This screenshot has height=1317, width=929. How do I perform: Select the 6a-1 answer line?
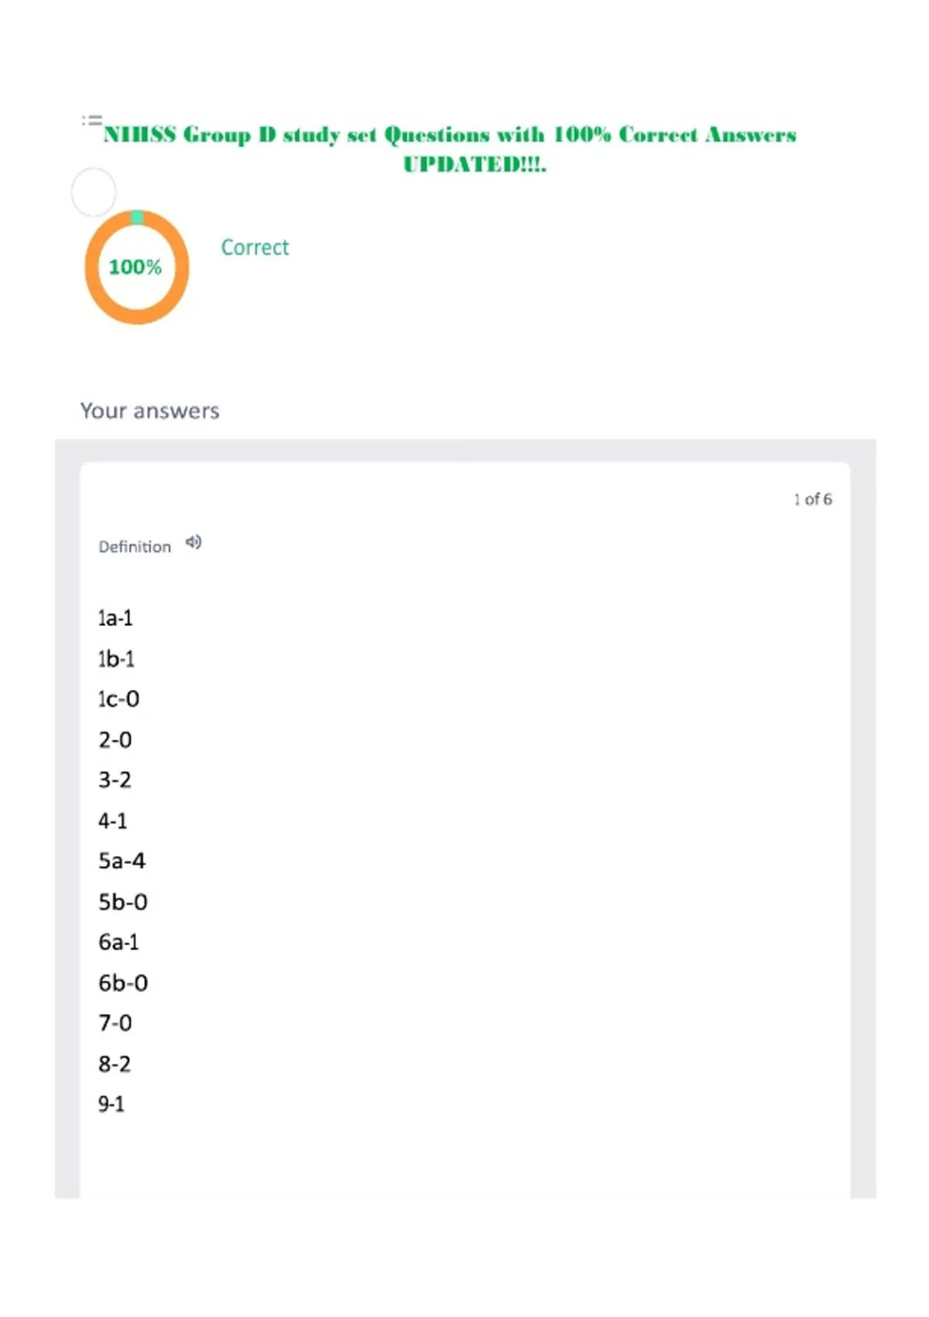click(x=118, y=942)
